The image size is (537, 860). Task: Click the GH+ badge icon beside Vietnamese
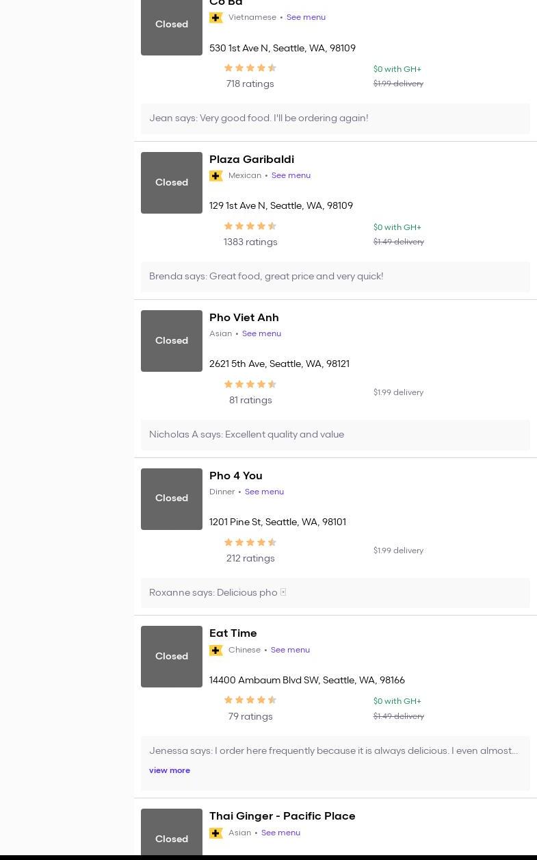point(216,18)
